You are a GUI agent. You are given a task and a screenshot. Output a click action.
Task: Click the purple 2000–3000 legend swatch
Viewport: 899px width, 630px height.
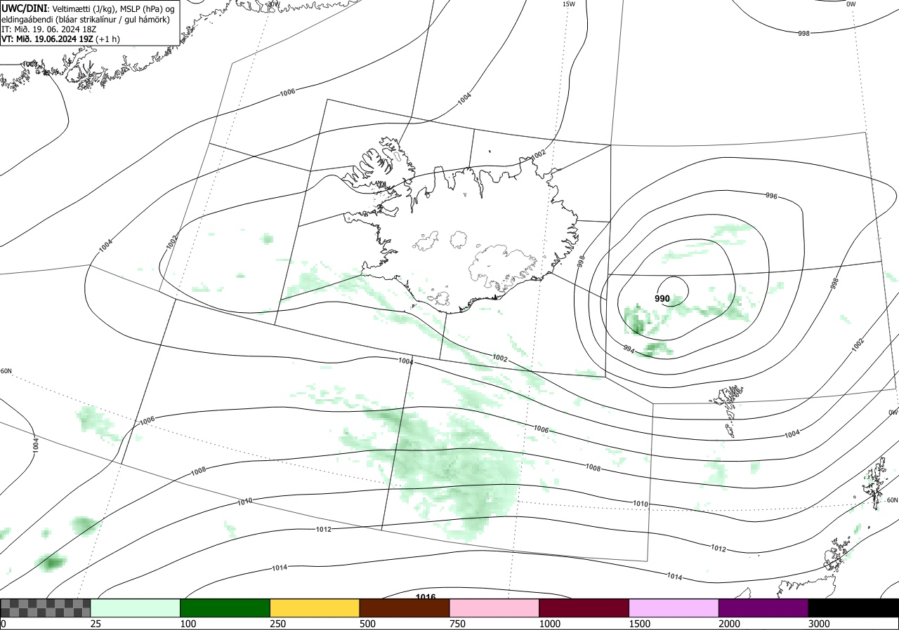tap(763, 608)
